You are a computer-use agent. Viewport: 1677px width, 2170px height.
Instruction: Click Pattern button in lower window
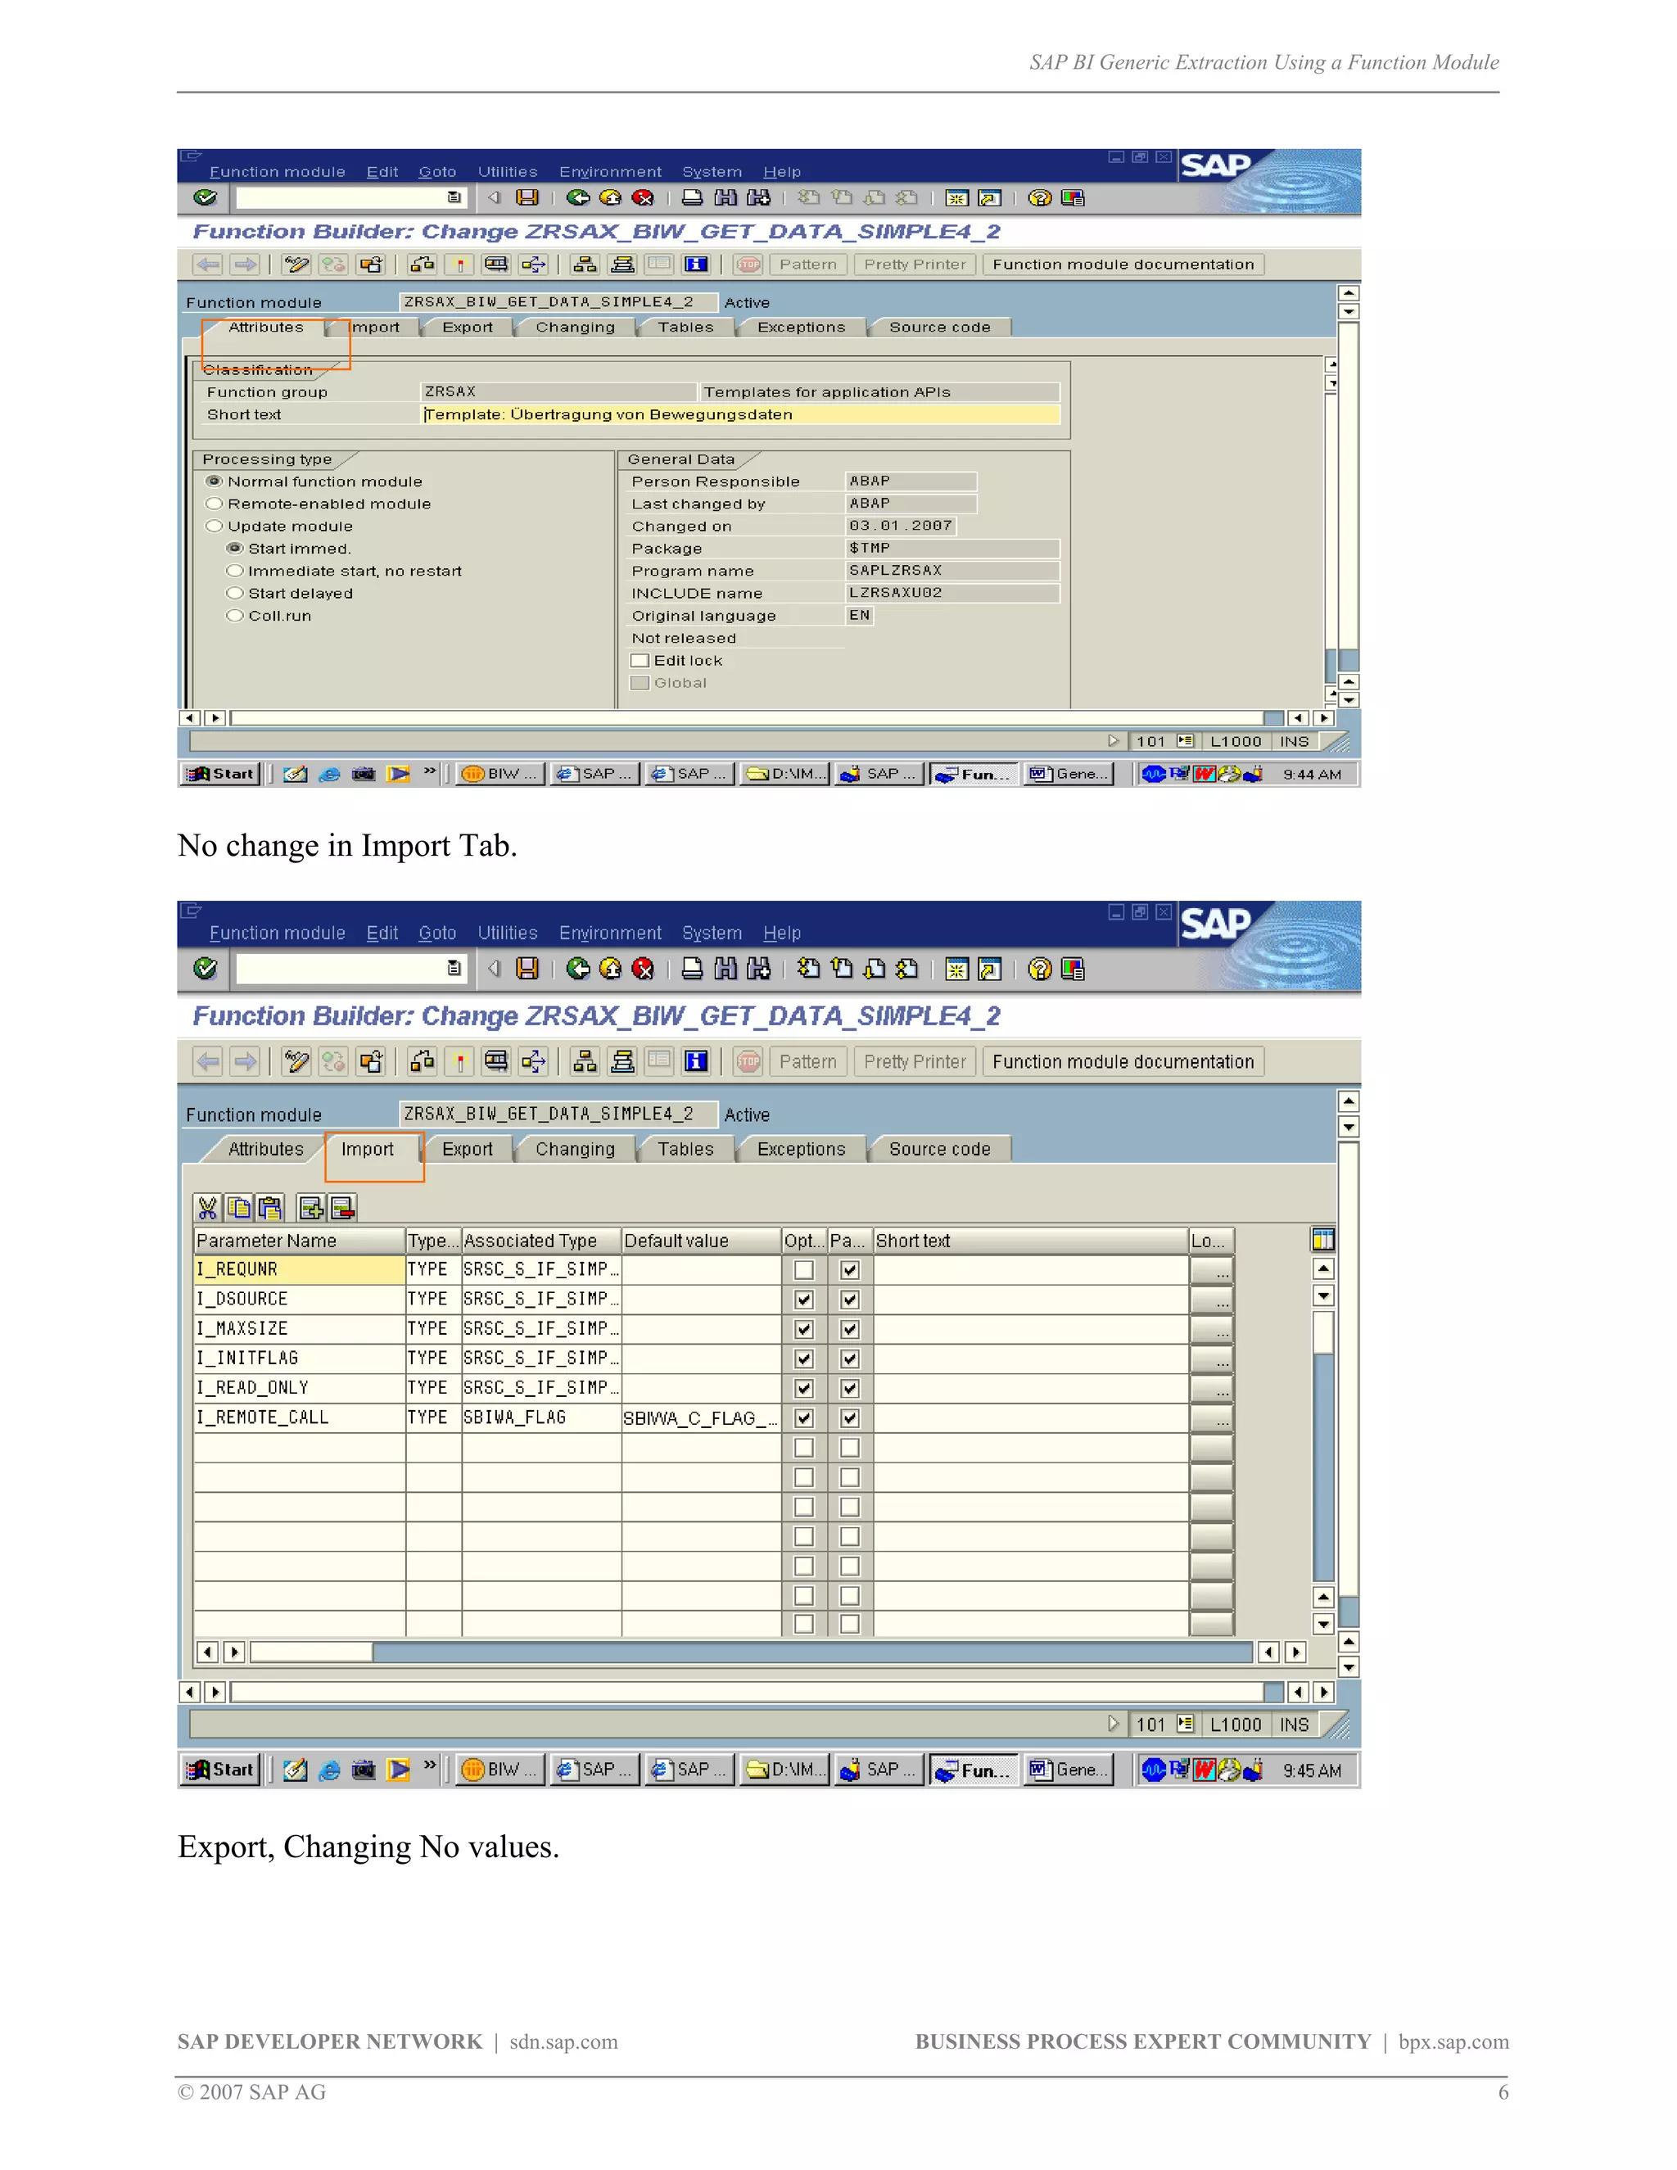[807, 1061]
